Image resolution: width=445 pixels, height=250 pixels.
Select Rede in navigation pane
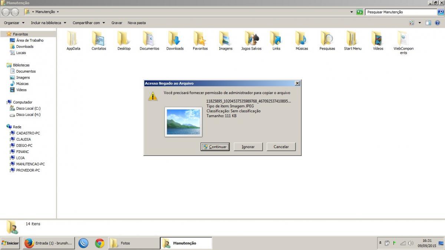pyautogui.click(x=17, y=127)
